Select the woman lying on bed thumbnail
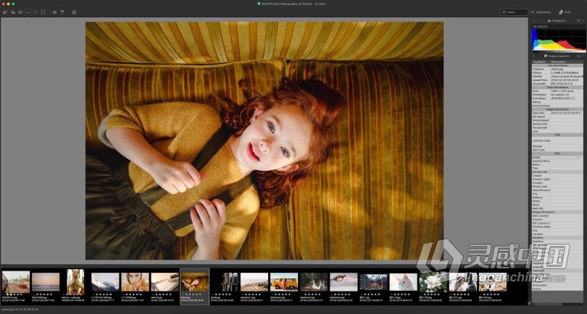 (344, 282)
